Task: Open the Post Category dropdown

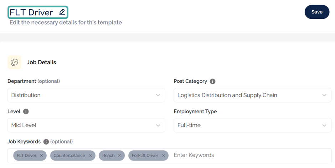Action: [252, 95]
